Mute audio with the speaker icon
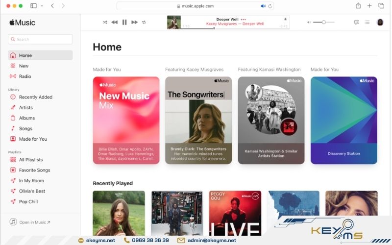 click(x=309, y=22)
